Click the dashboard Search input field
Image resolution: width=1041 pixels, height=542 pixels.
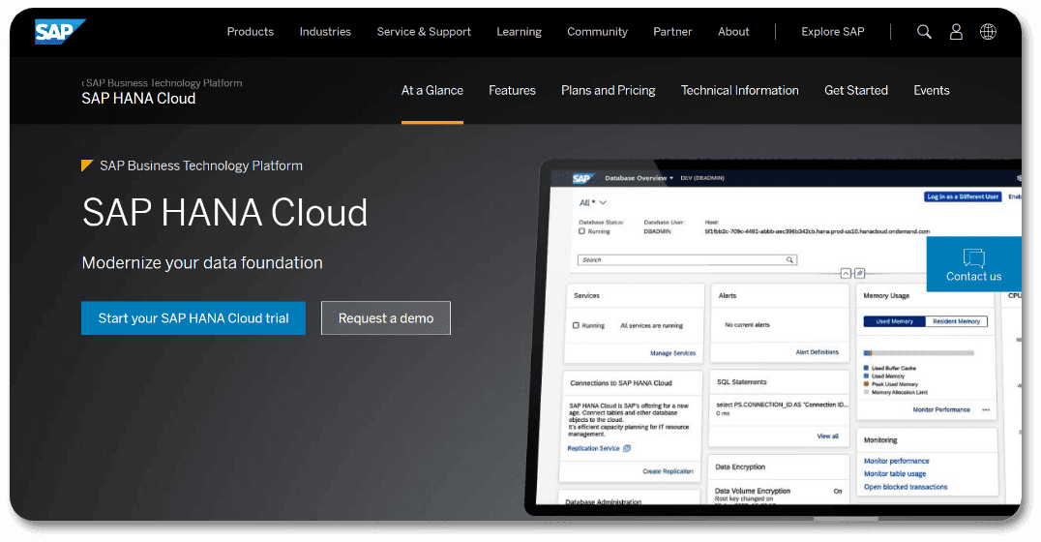pyautogui.click(x=687, y=259)
